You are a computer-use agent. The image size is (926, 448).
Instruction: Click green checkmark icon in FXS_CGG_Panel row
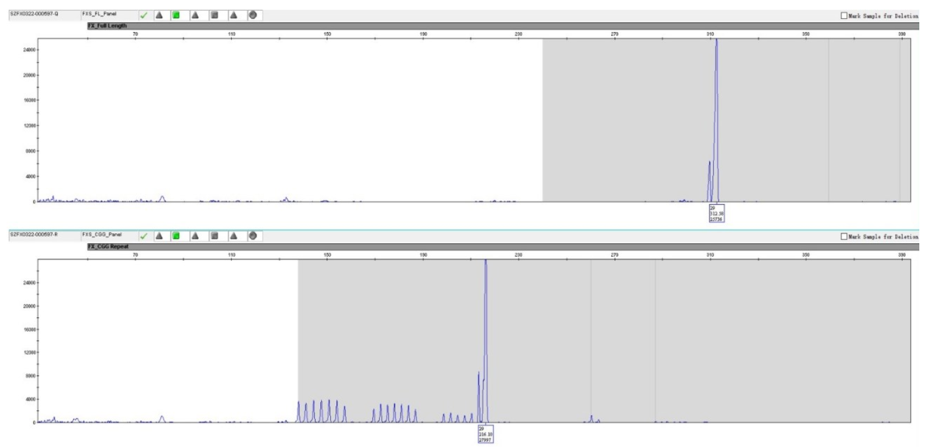[x=145, y=236]
